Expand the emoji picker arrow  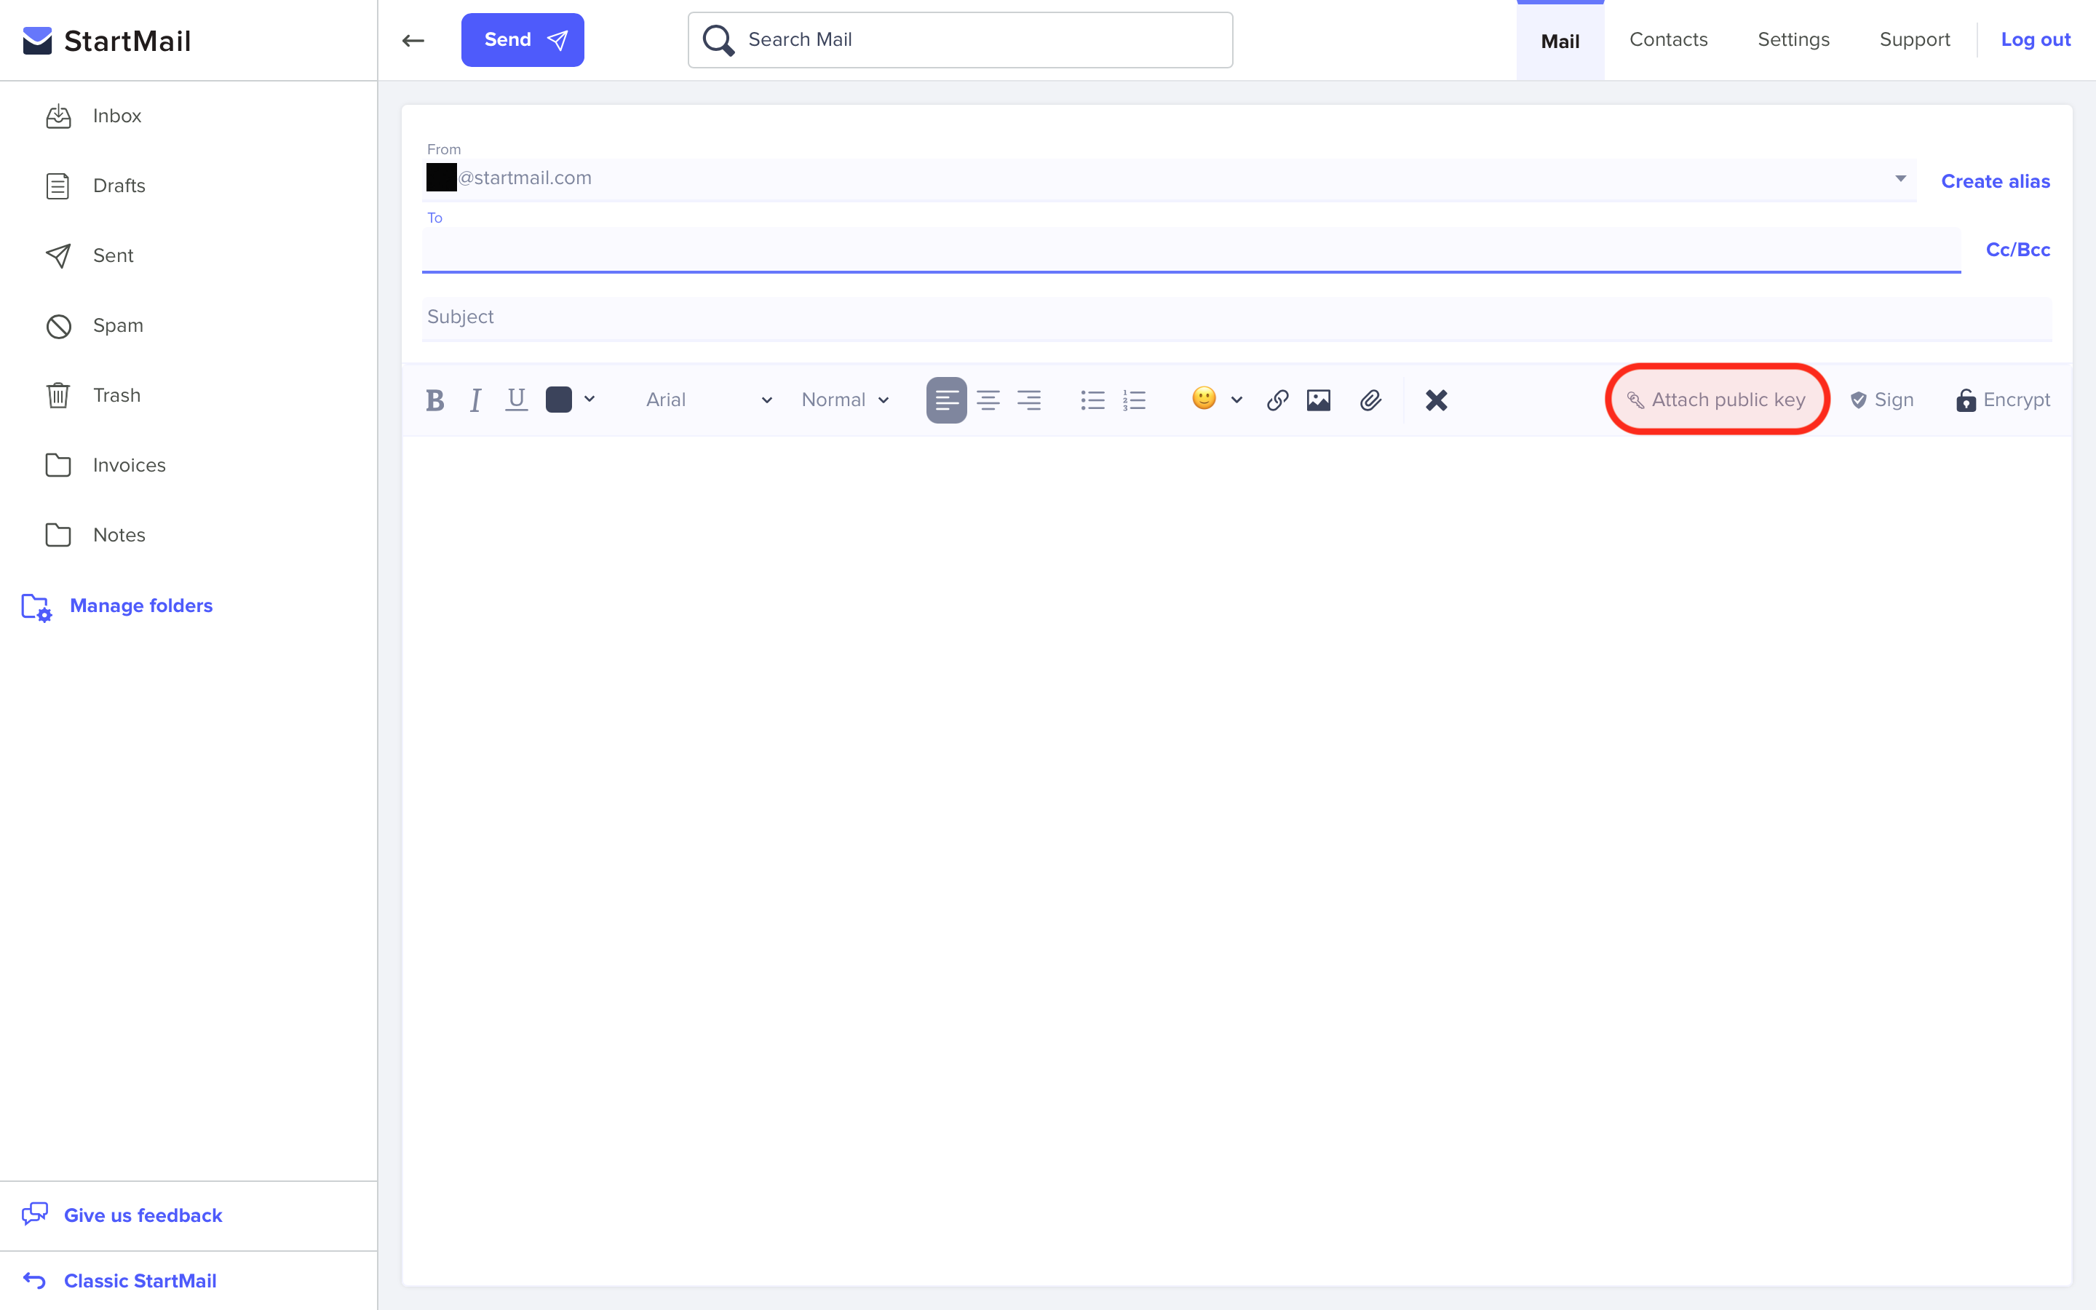click(1236, 400)
